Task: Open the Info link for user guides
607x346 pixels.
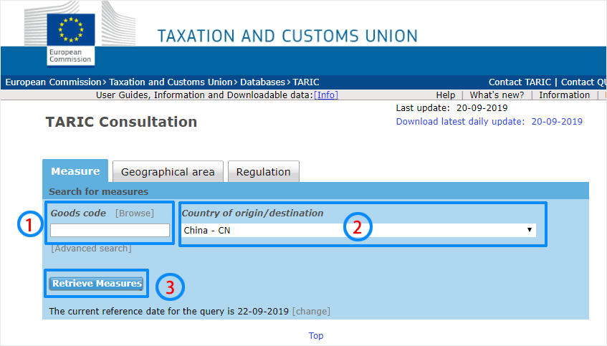Action: (326, 95)
